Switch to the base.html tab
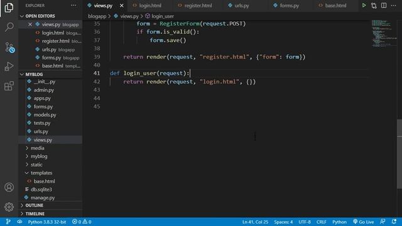Image resolution: width=402 pixels, height=226 pixels. pos(335,6)
